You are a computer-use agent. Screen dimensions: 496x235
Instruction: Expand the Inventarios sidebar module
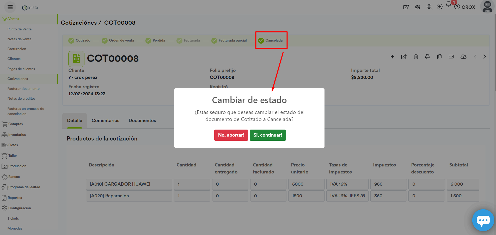coord(17,135)
